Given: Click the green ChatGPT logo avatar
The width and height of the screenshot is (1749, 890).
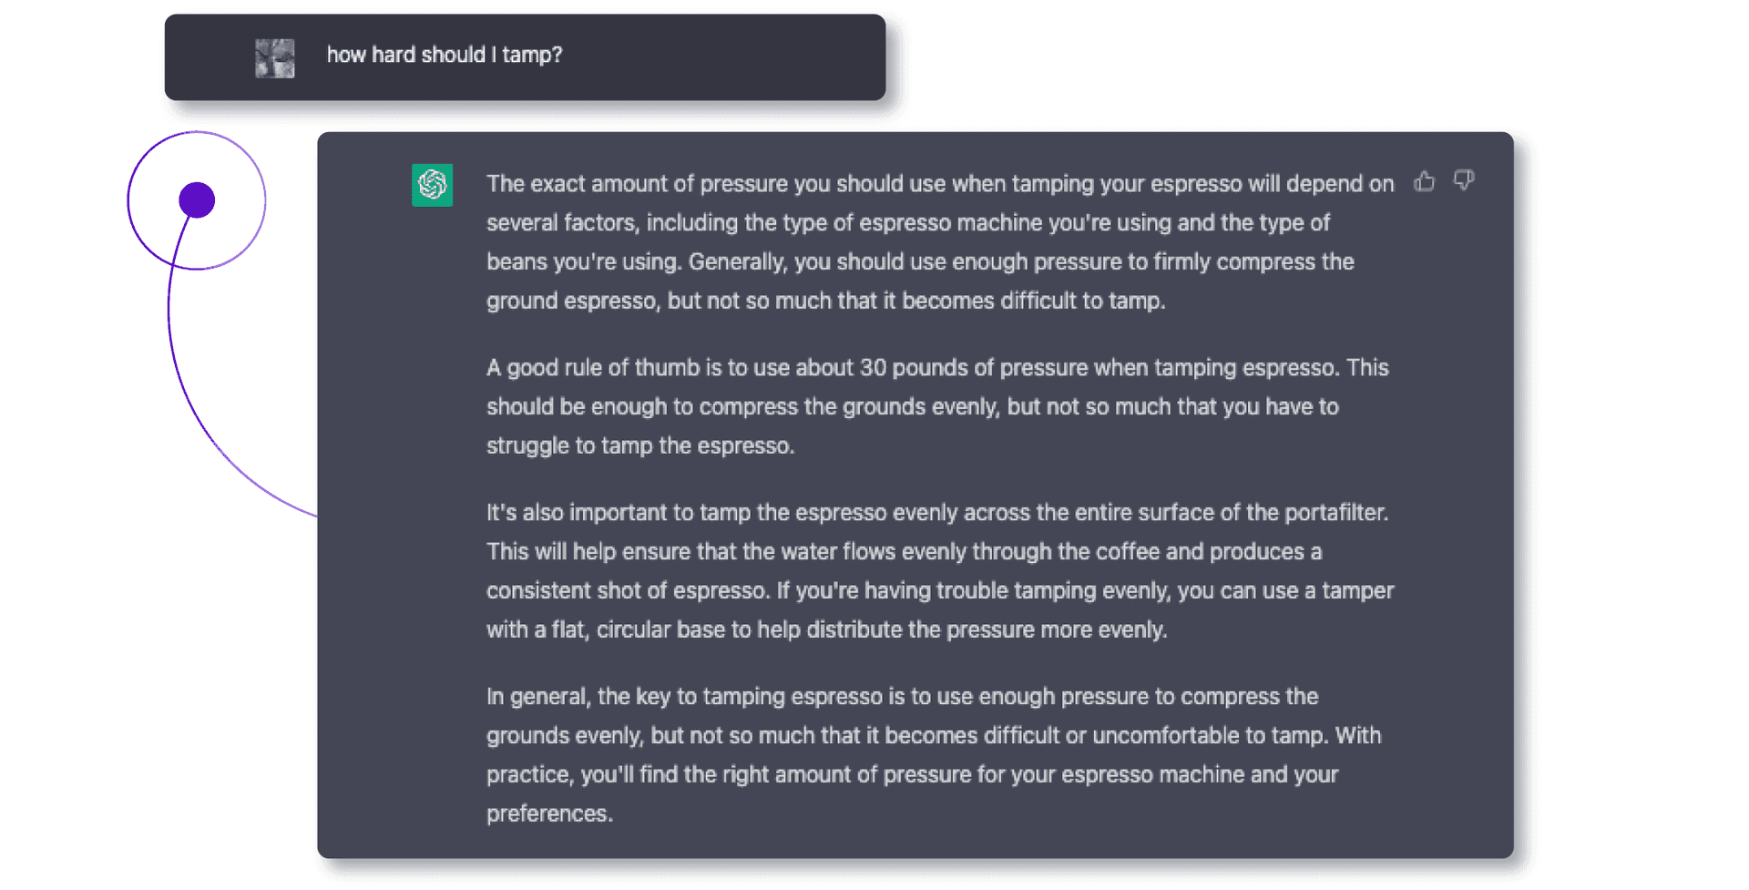Looking at the screenshot, I should click(432, 185).
